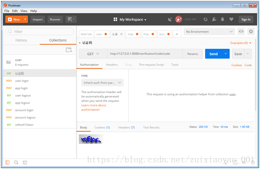Screen dimensions: 260x169
Task: Click the Import button
Action: click(x=38, y=20)
